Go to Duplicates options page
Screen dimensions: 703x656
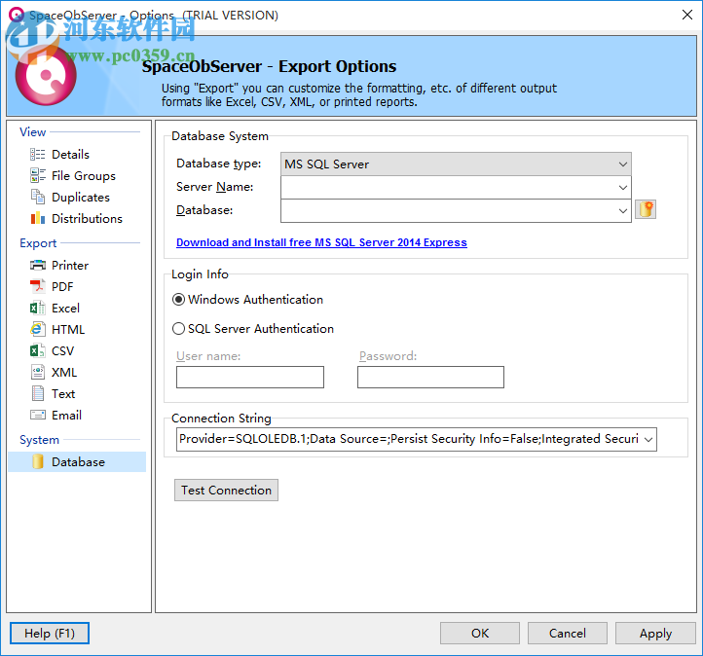(81, 198)
